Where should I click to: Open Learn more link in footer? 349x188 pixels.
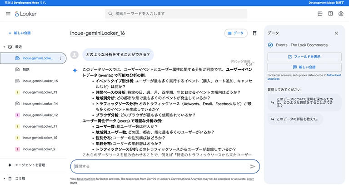tap(250, 179)
